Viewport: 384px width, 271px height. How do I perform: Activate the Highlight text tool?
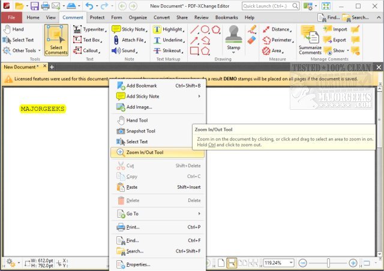tap(169, 29)
